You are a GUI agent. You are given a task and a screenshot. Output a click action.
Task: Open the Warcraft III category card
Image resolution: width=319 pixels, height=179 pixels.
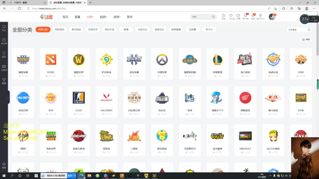pos(23,64)
